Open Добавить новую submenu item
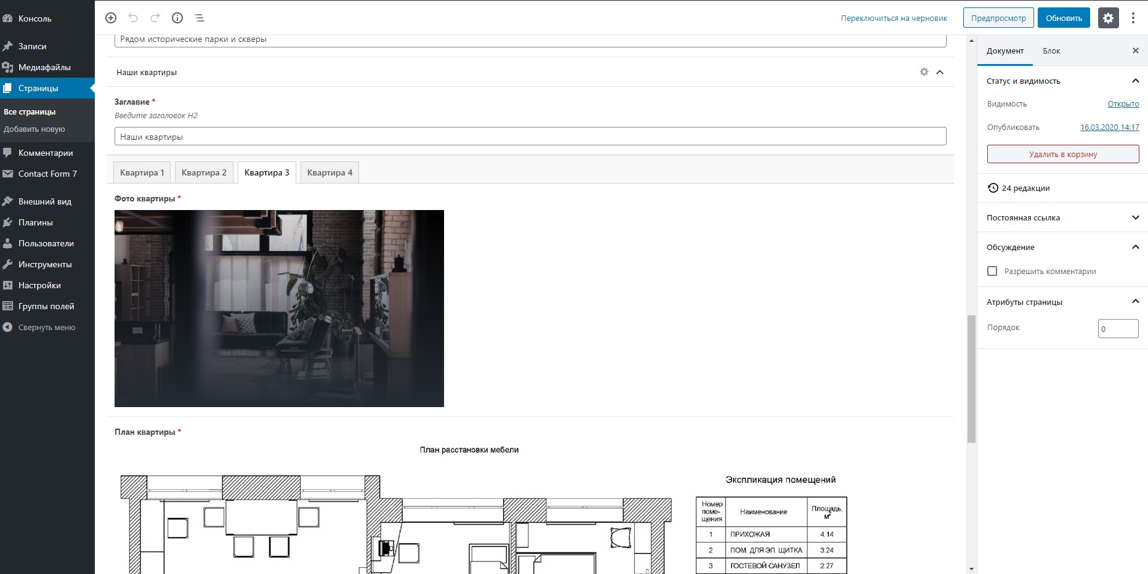 pyautogui.click(x=34, y=129)
